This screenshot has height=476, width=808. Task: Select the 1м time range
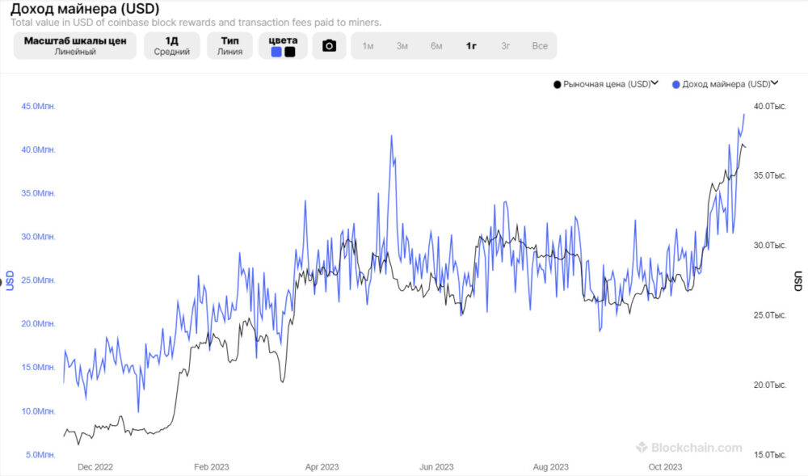point(368,46)
